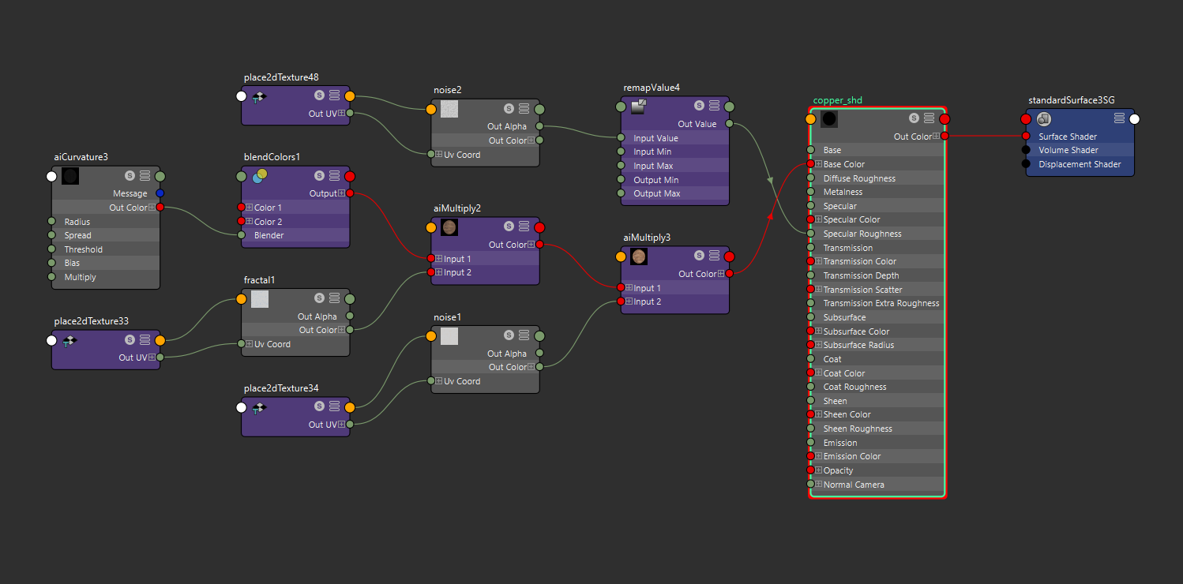Click the bars icon on standardSurface3SG node
The image size is (1183, 584).
click(x=1119, y=118)
